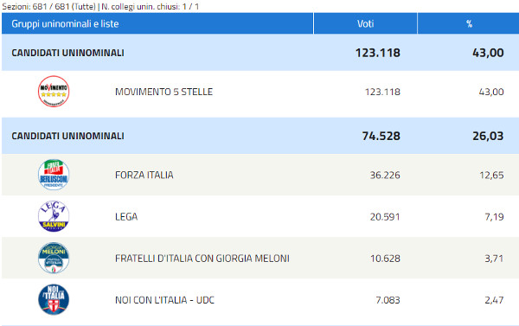The image size is (519, 326).
Task: Click the % column header
Action: (469, 23)
